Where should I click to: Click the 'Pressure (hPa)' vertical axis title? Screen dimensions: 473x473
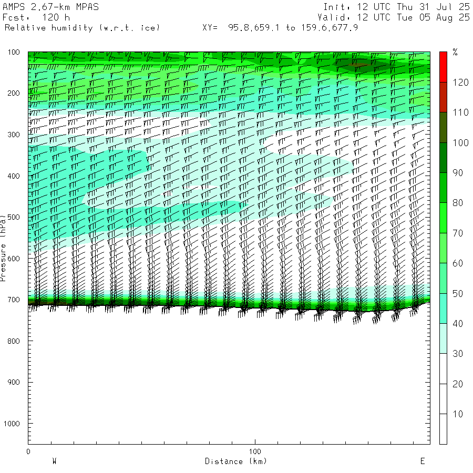pyautogui.click(x=3, y=248)
